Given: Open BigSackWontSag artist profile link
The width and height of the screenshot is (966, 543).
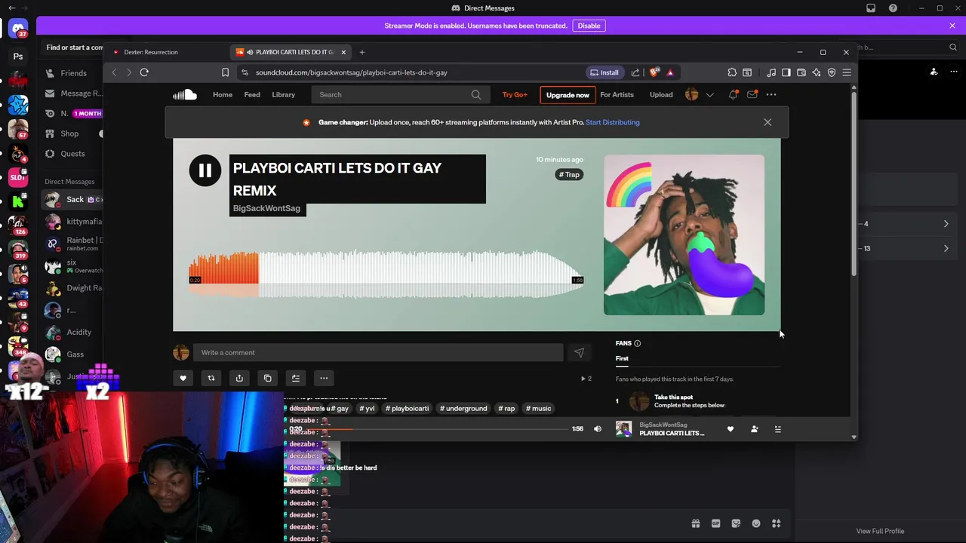Looking at the screenshot, I should coord(266,208).
